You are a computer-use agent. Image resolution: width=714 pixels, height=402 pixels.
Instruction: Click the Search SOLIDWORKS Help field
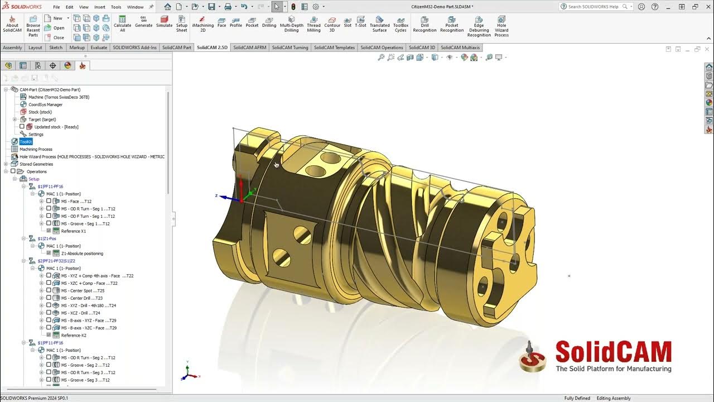click(x=593, y=7)
